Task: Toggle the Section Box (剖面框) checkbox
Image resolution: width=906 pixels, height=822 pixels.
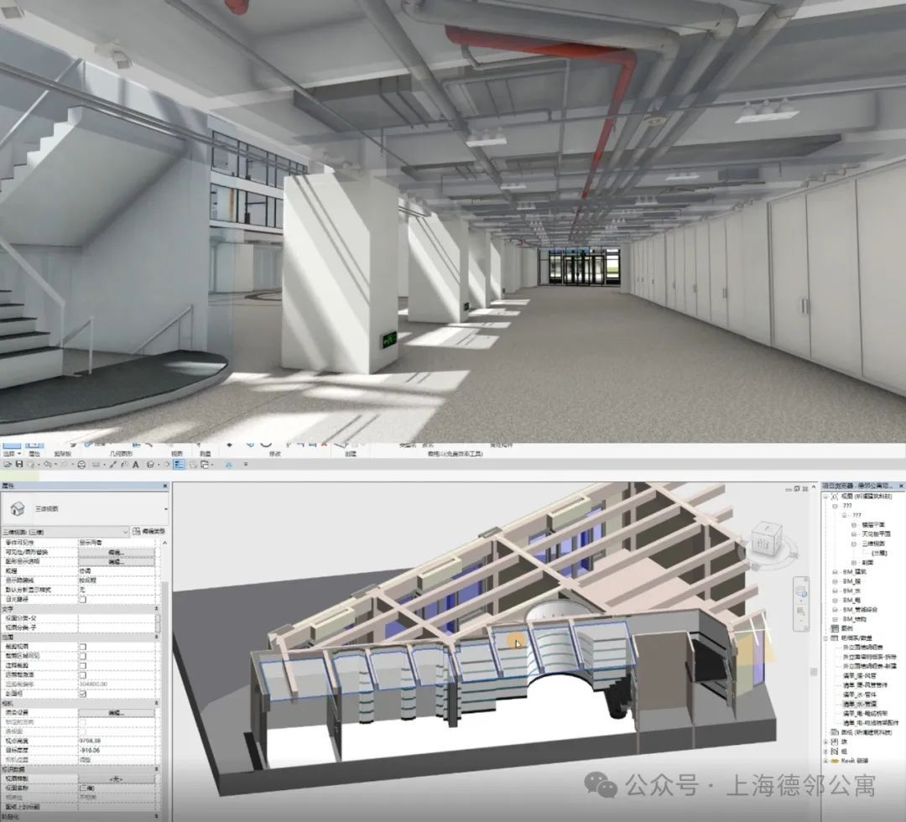Action: pos(82,693)
